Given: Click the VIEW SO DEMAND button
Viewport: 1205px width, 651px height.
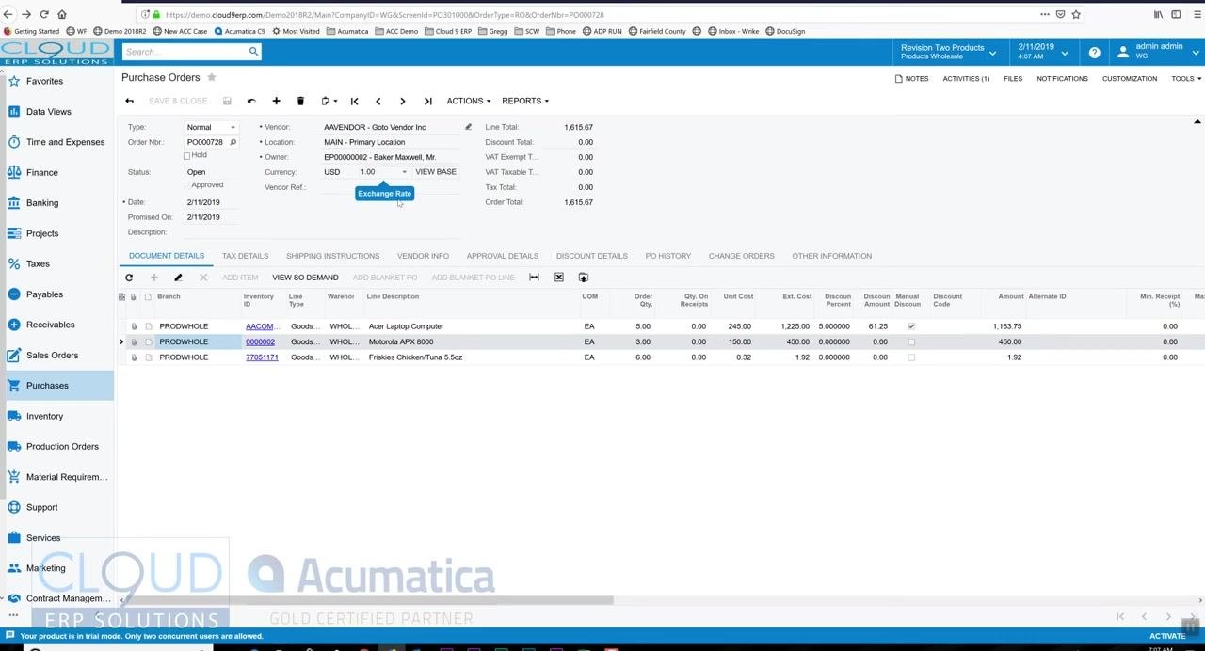Looking at the screenshot, I should coord(305,278).
